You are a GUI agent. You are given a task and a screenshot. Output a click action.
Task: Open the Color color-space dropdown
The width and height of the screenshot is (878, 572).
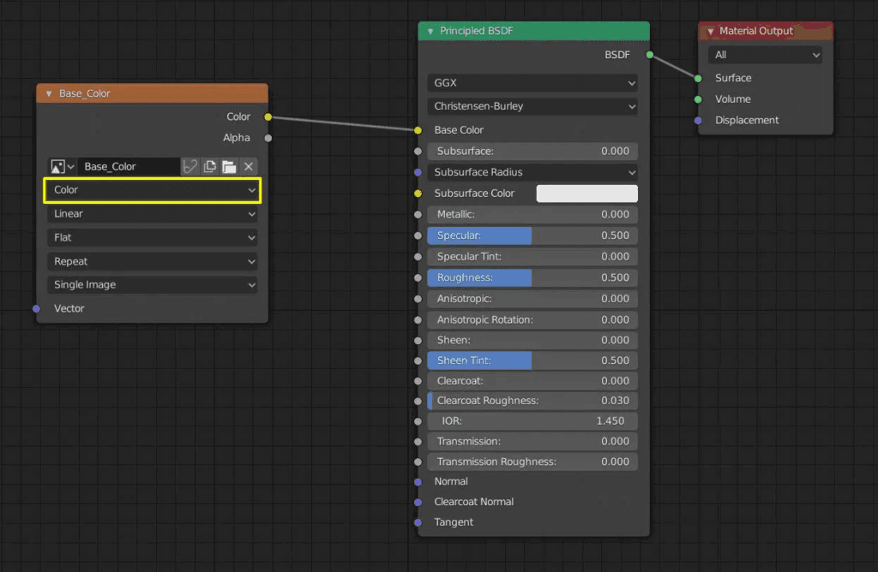[153, 190]
